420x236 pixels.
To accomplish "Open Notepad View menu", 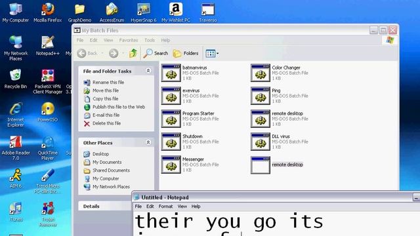I will [x=182, y=206].
